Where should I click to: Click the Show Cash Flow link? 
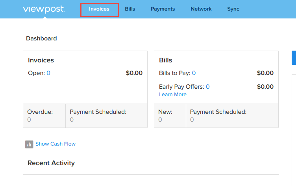pos(55,144)
